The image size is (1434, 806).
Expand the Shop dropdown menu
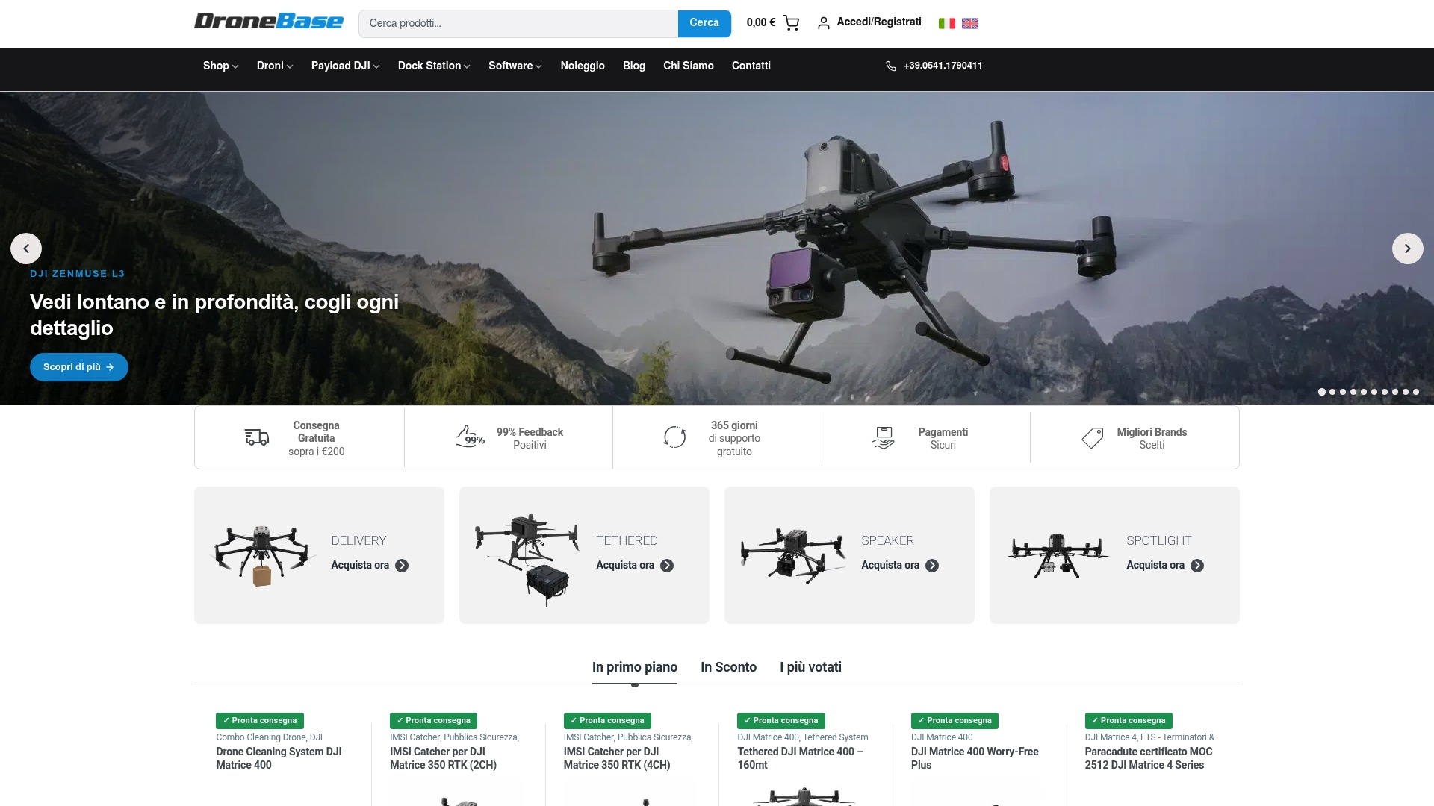pyautogui.click(x=220, y=66)
